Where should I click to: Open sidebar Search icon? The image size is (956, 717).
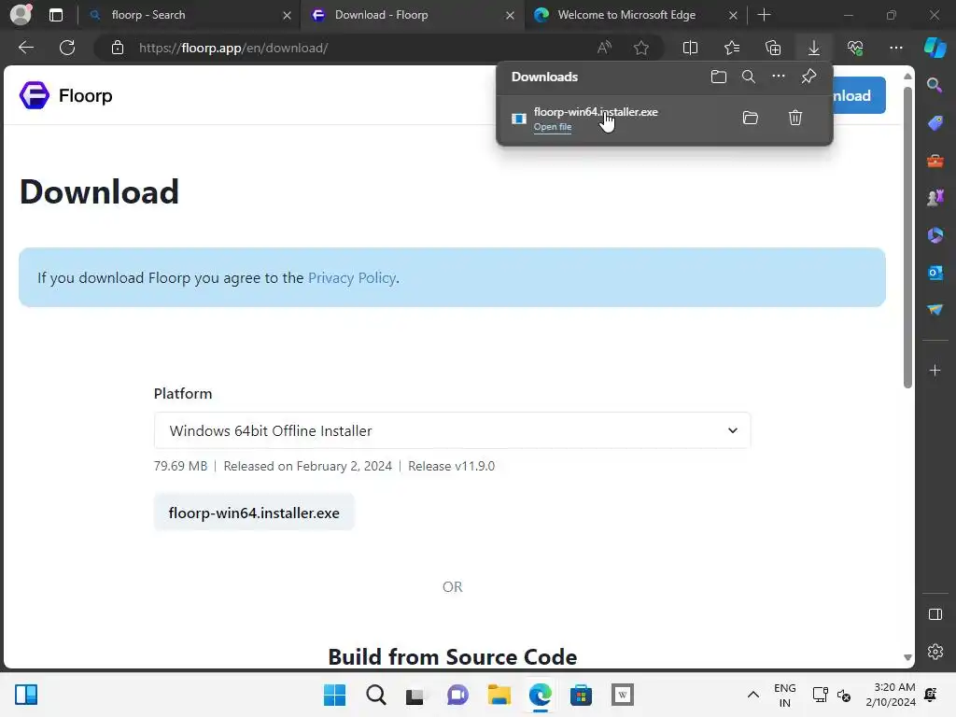pos(934,85)
